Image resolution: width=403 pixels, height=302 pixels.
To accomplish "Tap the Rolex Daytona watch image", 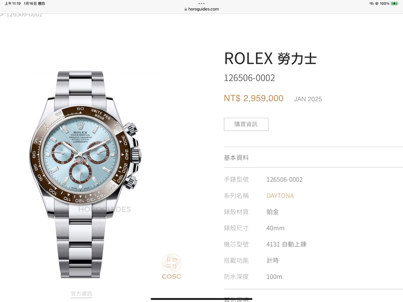I will [85, 174].
